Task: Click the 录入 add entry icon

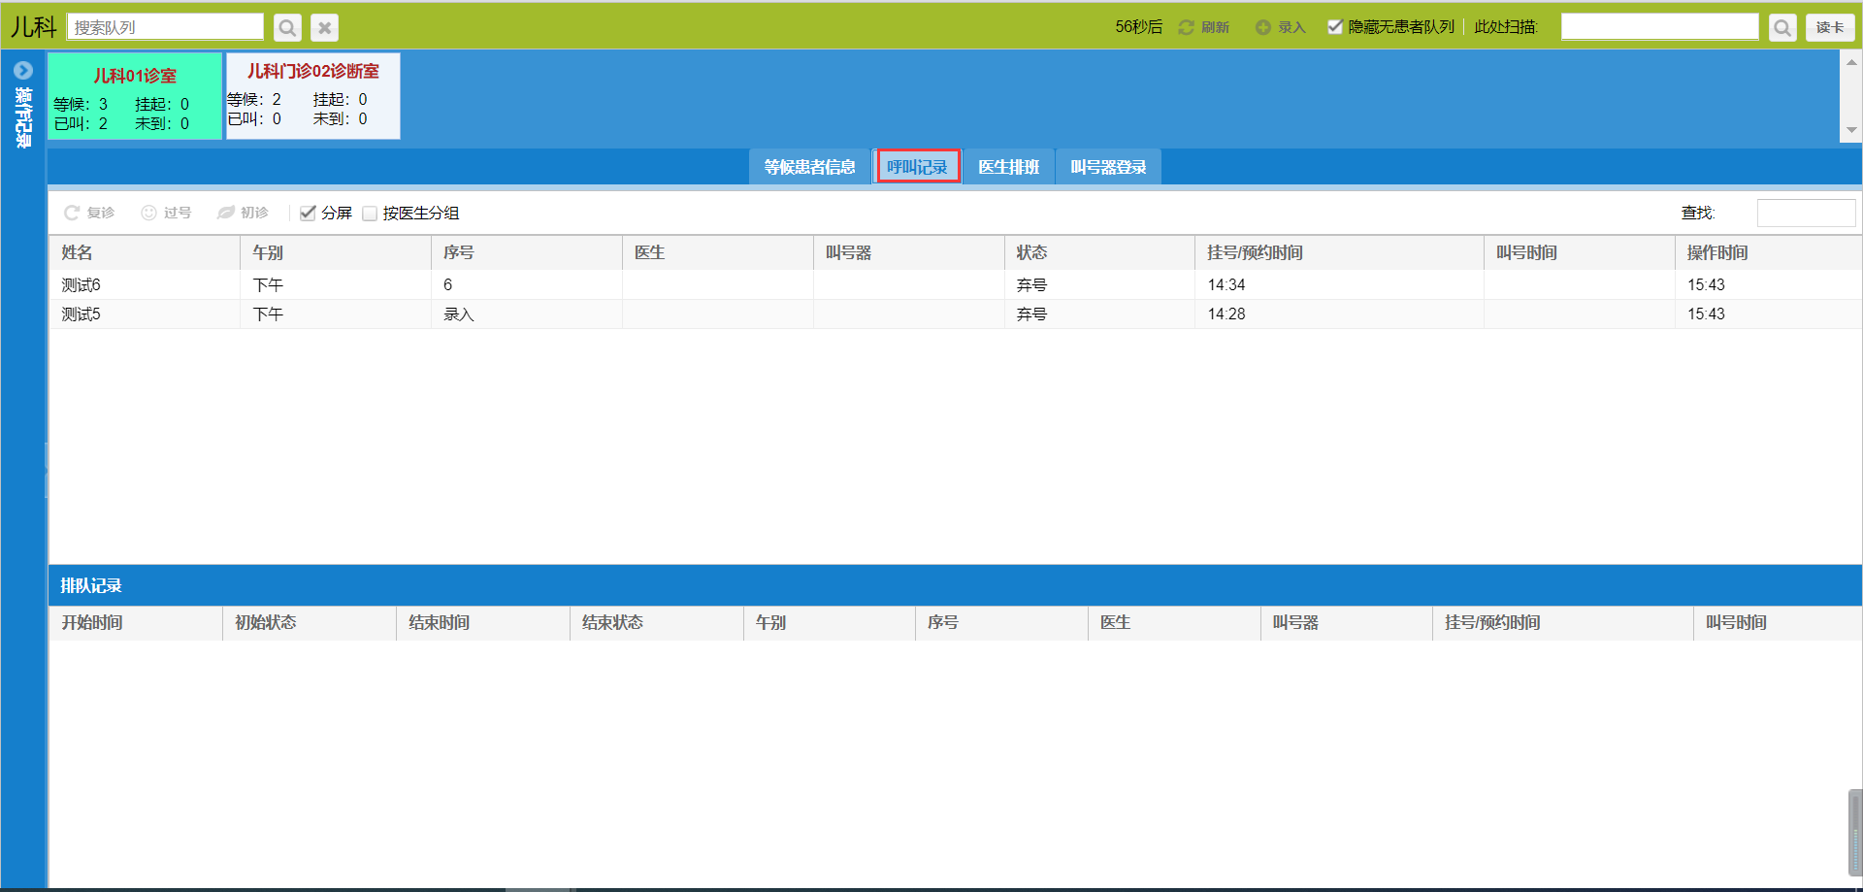Action: [1262, 27]
